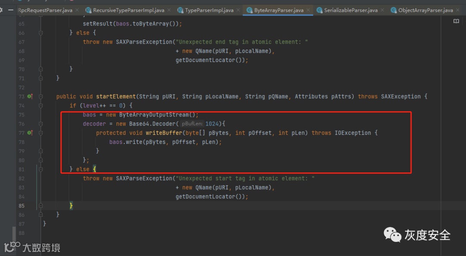Open the RecursiveTypeParserImpl.java tab
Screen dimensions: 466x256
tap(129, 10)
